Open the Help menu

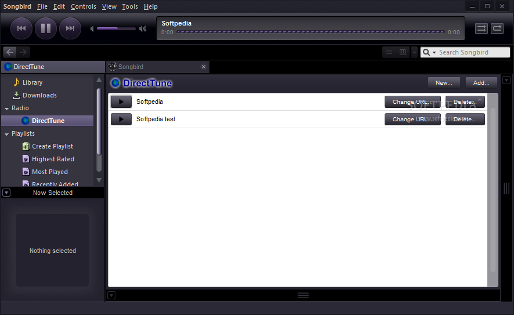[x=150, y=6]
